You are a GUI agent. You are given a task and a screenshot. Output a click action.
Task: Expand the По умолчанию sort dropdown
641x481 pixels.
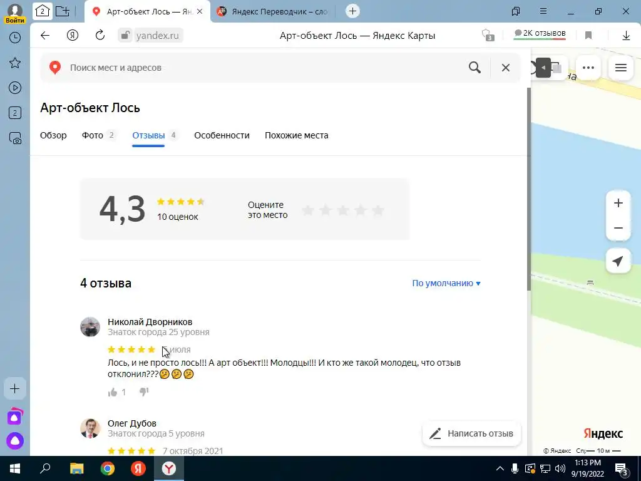[x=446, y=283]
